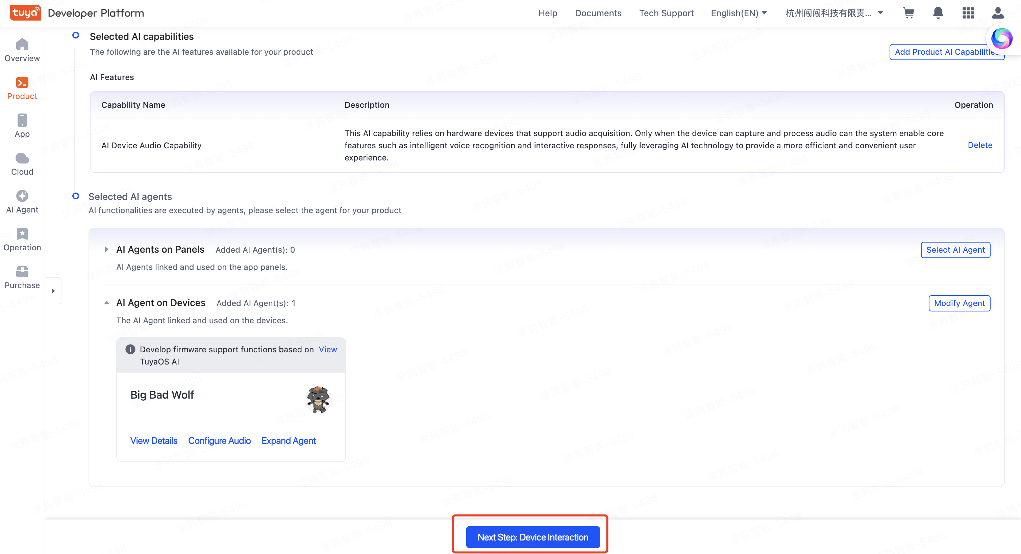
Task: Open AI Agent sidebar section
Action: pos(22,201)
